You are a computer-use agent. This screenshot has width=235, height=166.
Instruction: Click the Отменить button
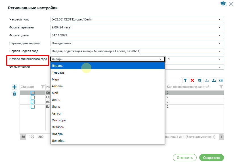(184, 158)
